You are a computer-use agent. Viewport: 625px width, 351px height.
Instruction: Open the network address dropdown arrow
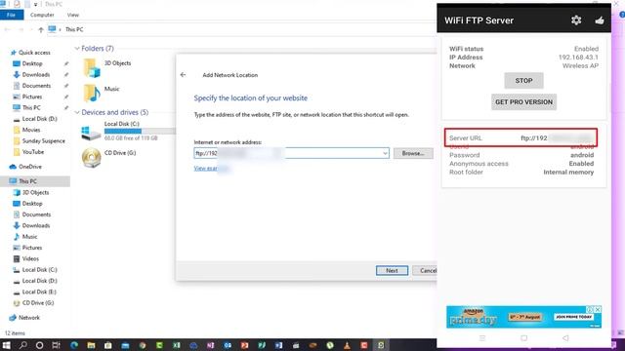tap(385, 153)
